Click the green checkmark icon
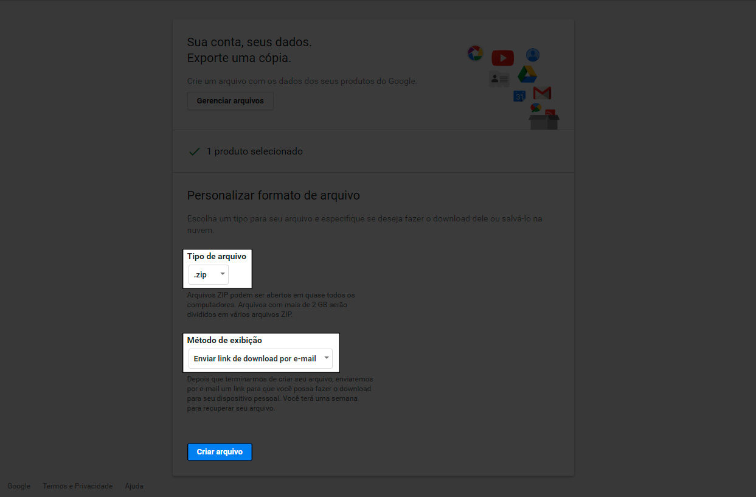The width and height of the screenshot is (756, 497). pos(194,151)
